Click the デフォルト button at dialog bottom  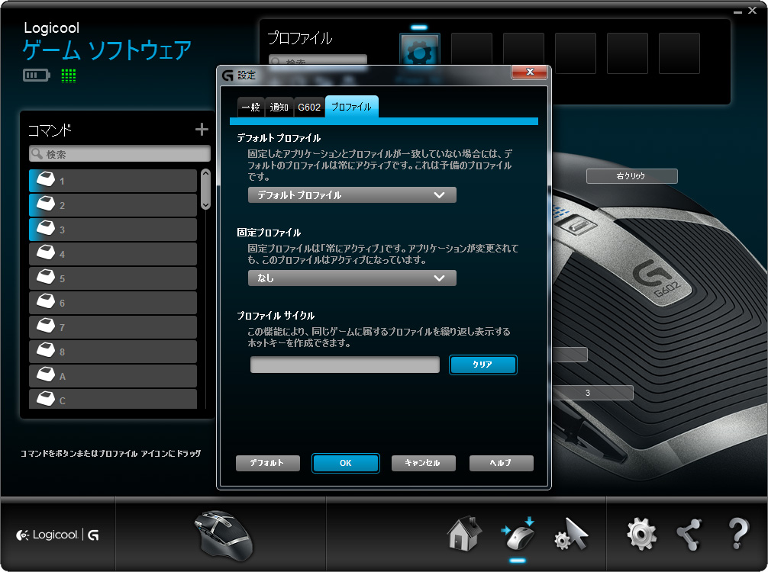(x=267, y=463)
